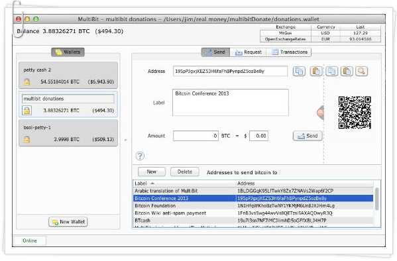This screenshot has height=261, width=397.
Task: Click the Delete address button
Action: (184, 172)
